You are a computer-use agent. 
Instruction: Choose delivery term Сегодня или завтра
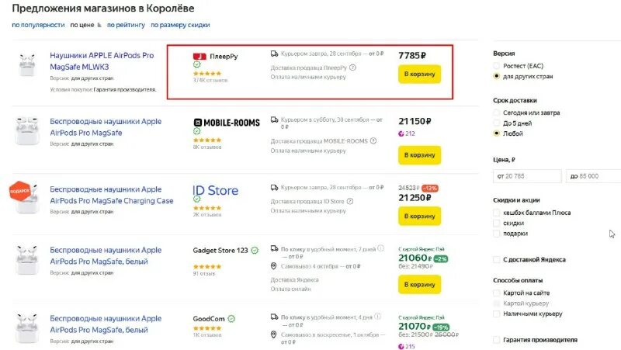pos(497,113)
